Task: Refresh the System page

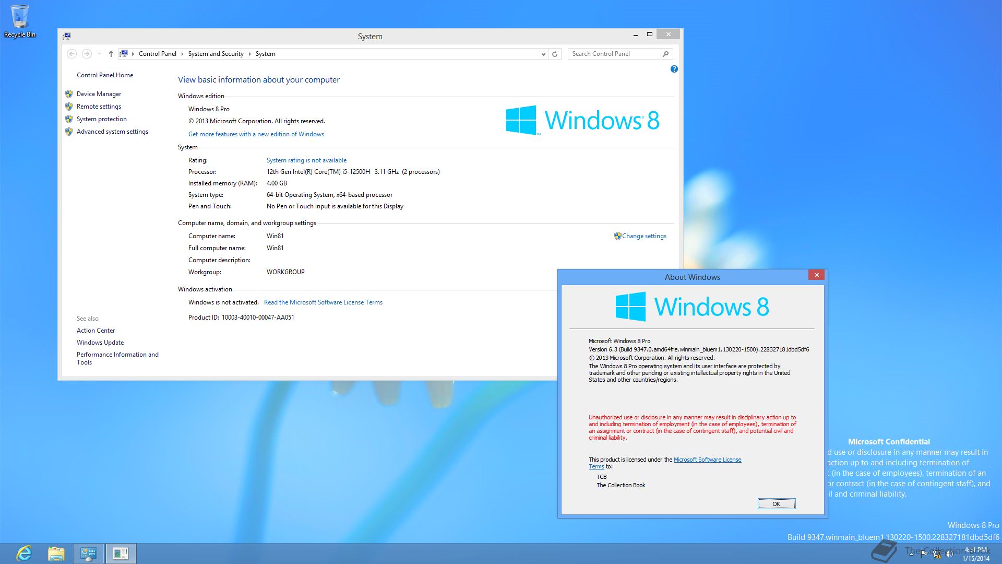Action: click(x=555, y=54)
